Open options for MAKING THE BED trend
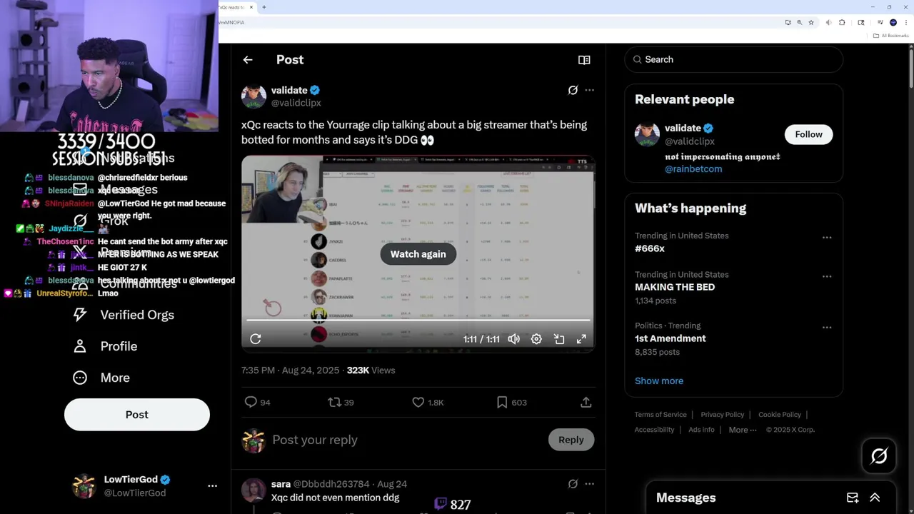The width and height of the screenshot is (914, 514). [827, 276]
